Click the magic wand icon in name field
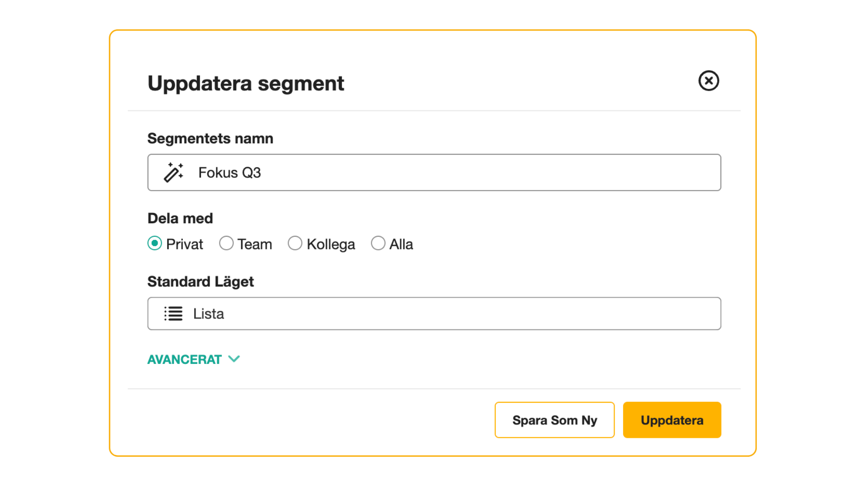This screenshot has width=867, height=487. point(173,172)
